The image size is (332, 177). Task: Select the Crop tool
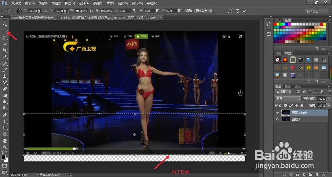point(4,50)
